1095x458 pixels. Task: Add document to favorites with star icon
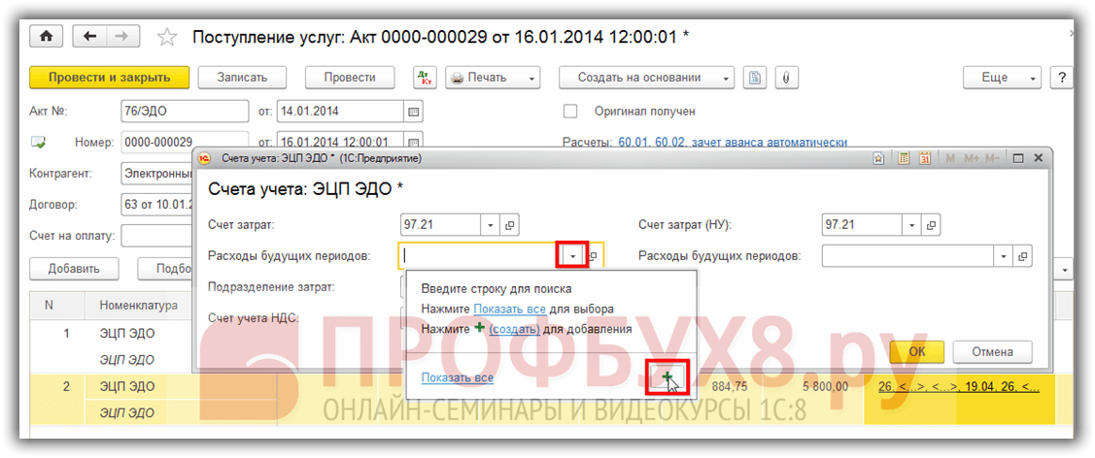click(x=167, y=38)
